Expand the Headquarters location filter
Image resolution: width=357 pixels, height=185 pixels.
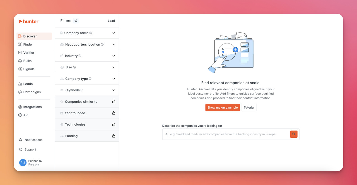87,44
